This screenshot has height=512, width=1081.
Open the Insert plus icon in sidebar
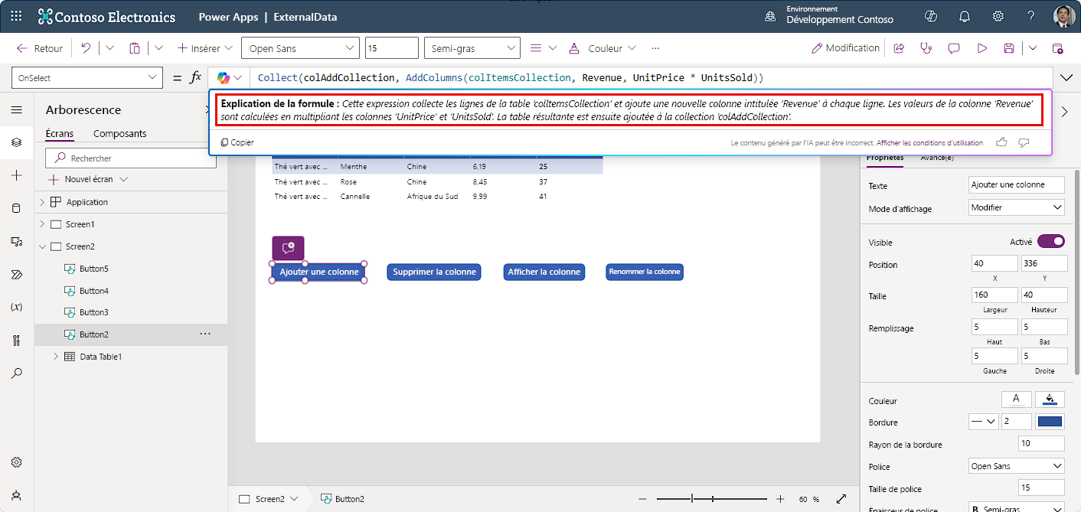coord(16,175)
